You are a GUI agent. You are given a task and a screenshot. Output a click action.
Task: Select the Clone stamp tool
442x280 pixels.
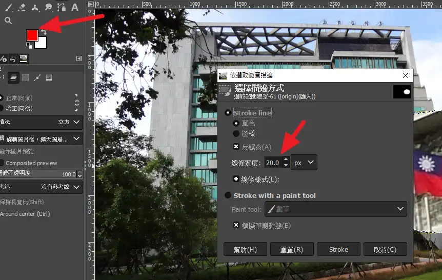coord(35,7)
